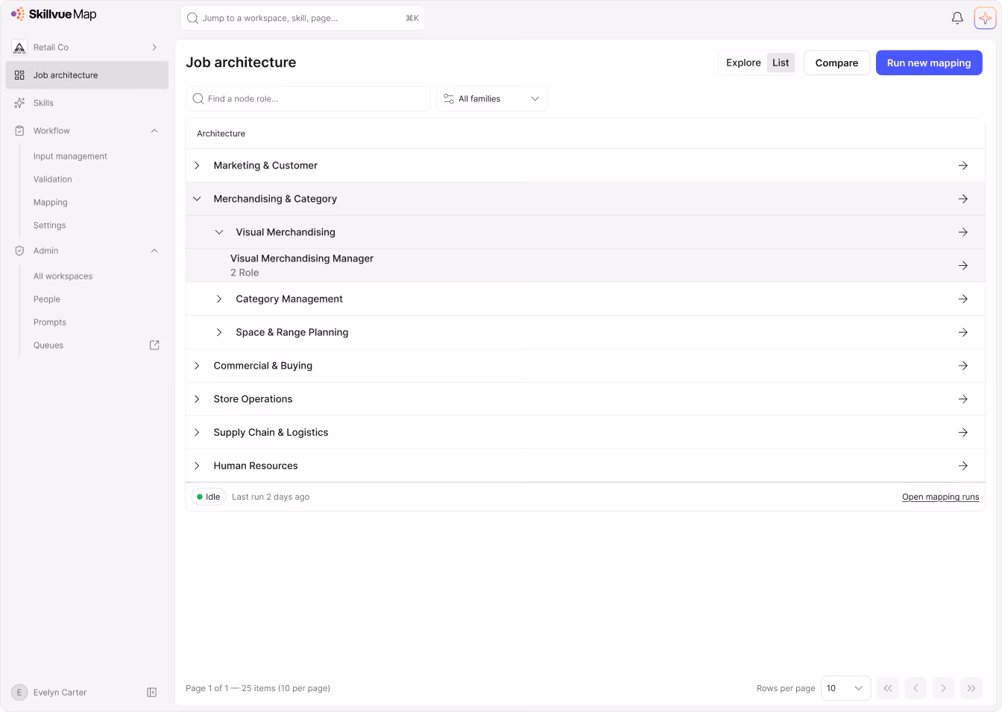Go to last page button

pos(971,688)
